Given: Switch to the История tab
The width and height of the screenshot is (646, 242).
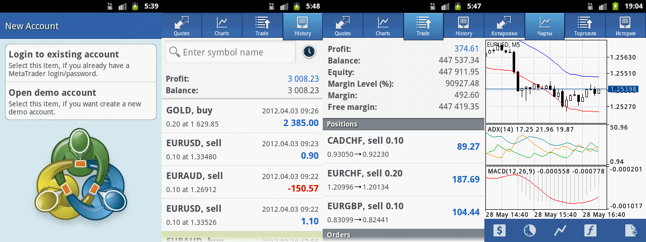Looking at the screenshot, I should click(x=625, y=26).
